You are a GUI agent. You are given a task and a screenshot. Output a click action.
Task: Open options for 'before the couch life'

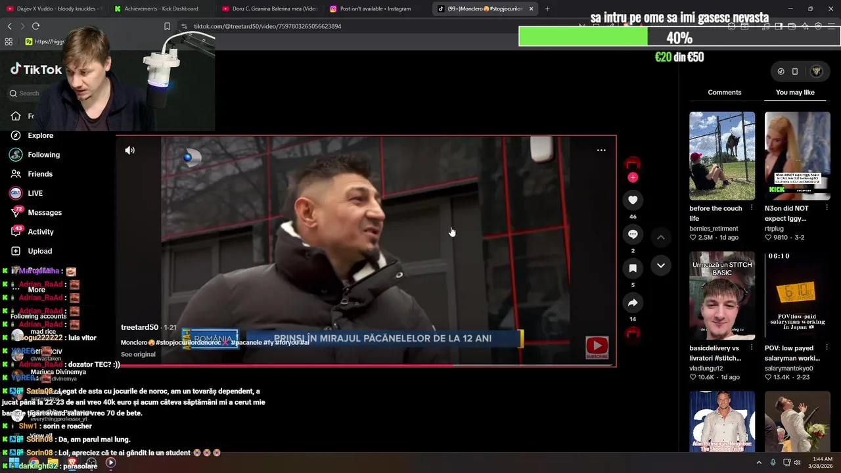click(x=751, y=208)
